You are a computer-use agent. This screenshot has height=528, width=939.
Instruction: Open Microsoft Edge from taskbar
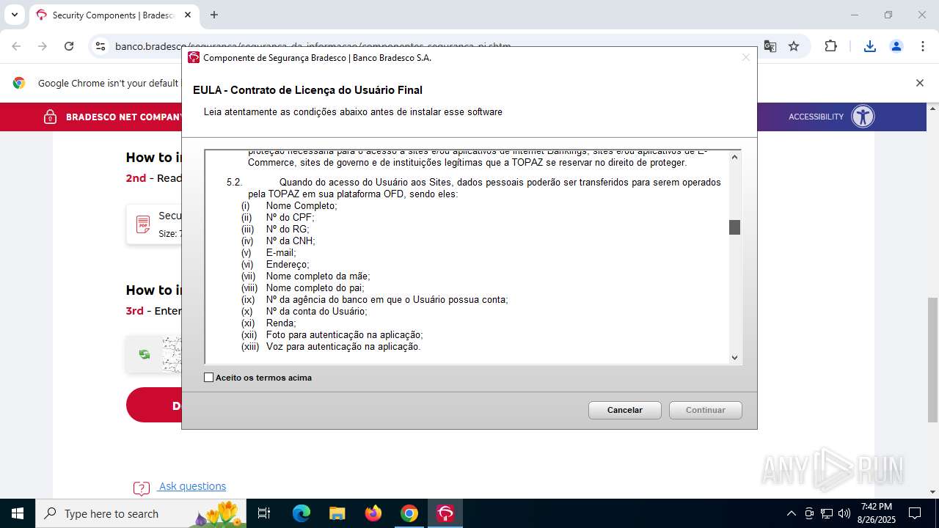click(x=302, y=513)
